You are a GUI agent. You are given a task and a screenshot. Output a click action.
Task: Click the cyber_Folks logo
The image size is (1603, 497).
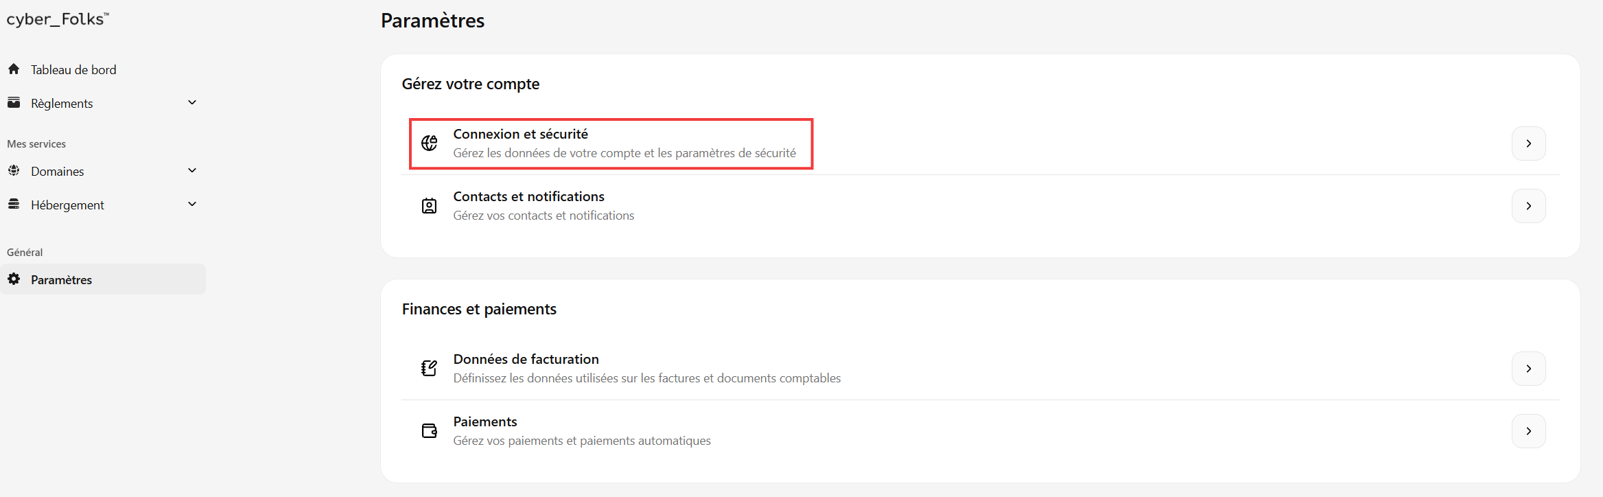[58, 19]
